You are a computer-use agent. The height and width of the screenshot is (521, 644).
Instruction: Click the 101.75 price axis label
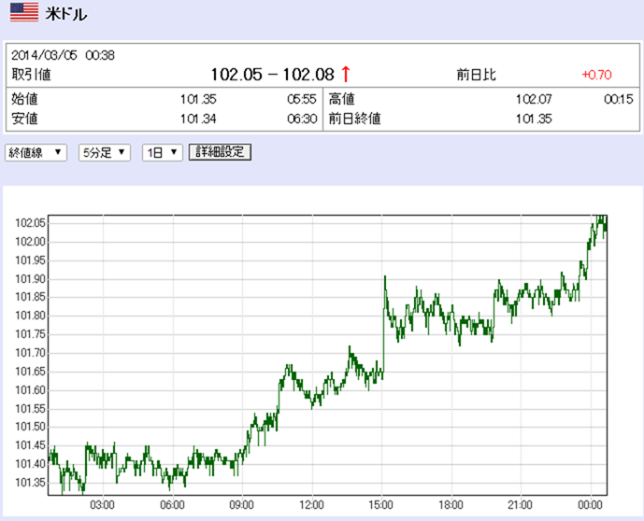coord(30,334)
